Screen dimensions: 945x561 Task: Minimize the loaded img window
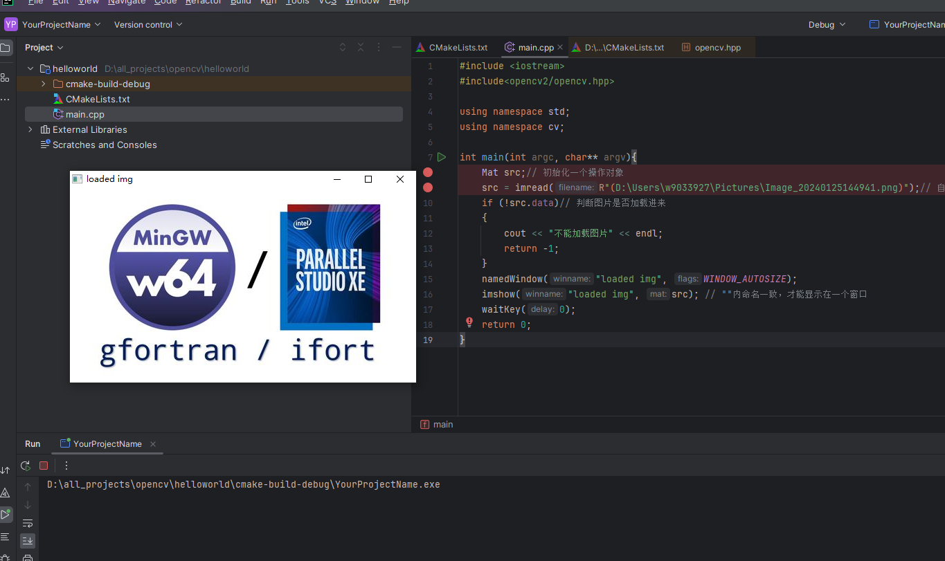point(337,179)
